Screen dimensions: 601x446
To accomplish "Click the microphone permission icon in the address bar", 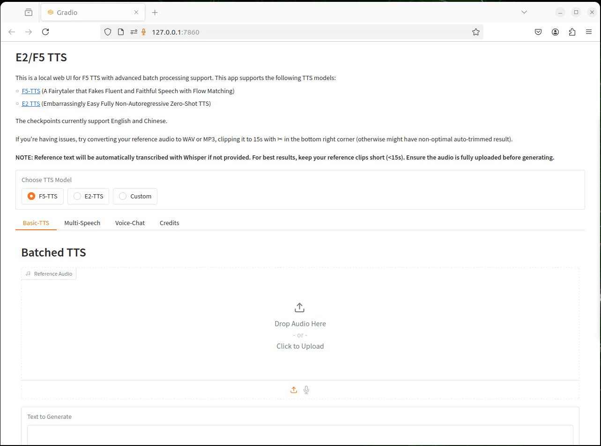I will pos(144,32).
